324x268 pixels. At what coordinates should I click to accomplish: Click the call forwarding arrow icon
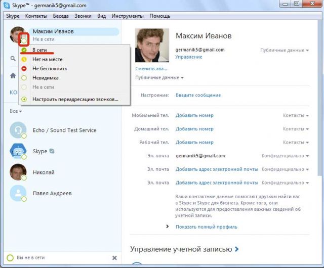tap(24, 99)
